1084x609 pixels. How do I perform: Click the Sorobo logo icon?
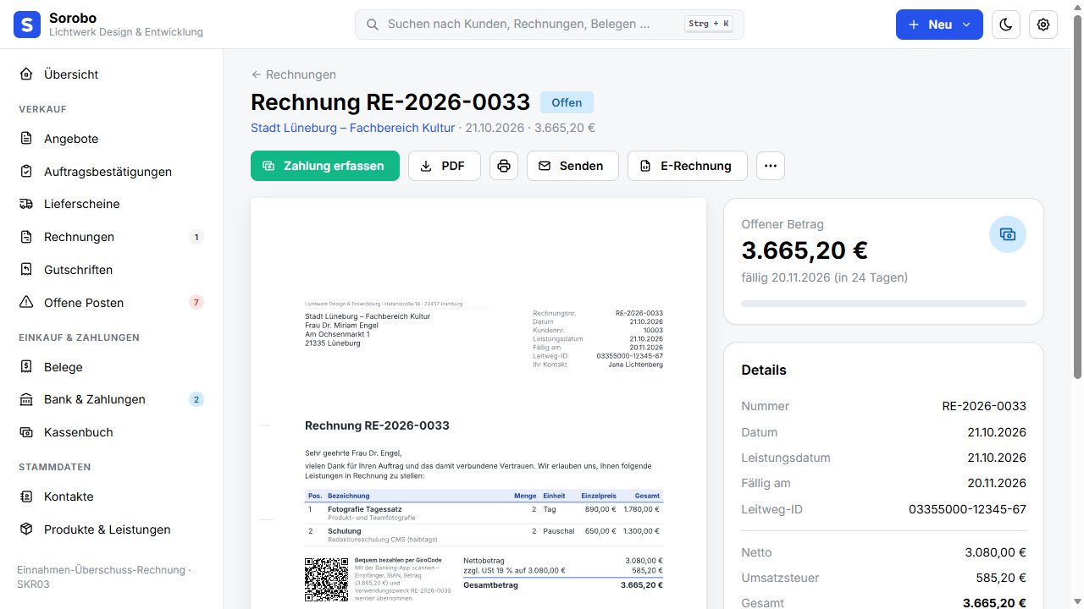(27, 25)
